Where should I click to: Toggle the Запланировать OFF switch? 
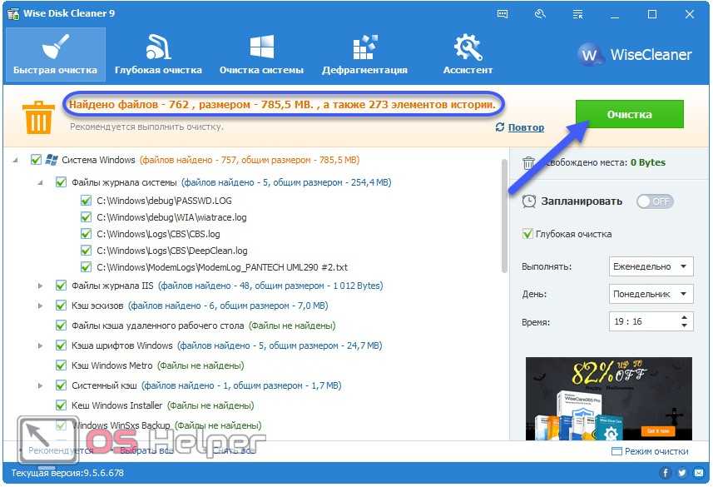(655, 201)
